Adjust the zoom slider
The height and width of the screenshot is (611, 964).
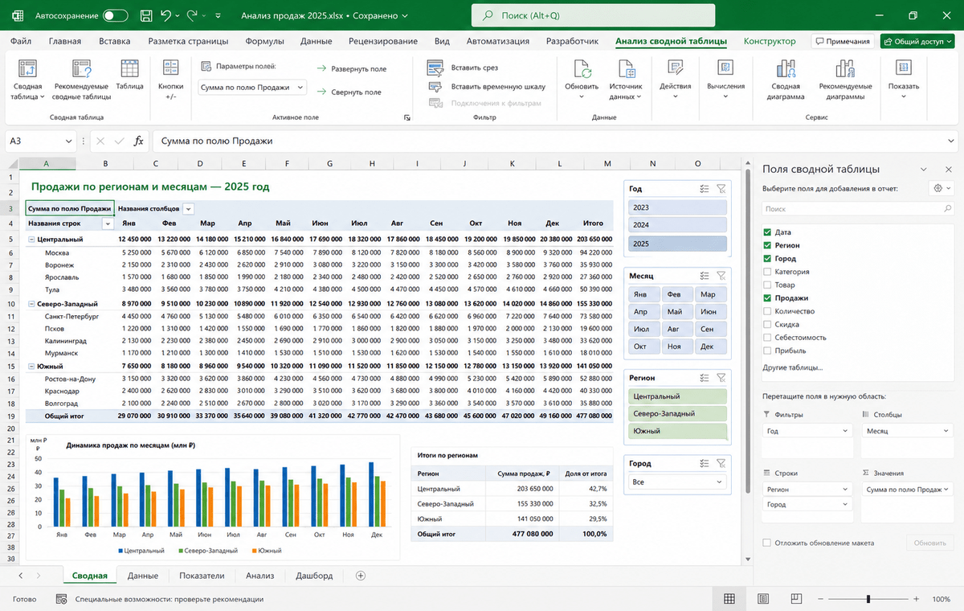(868, 599)
